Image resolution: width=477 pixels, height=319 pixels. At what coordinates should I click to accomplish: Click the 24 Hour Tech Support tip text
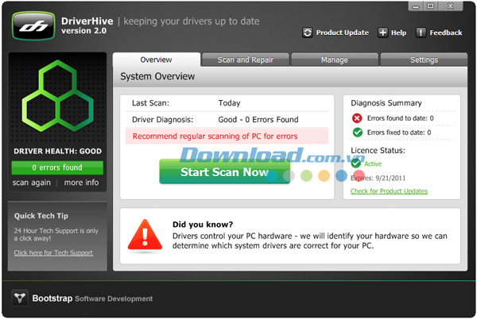pyautogui.click(x=56, y=235)
